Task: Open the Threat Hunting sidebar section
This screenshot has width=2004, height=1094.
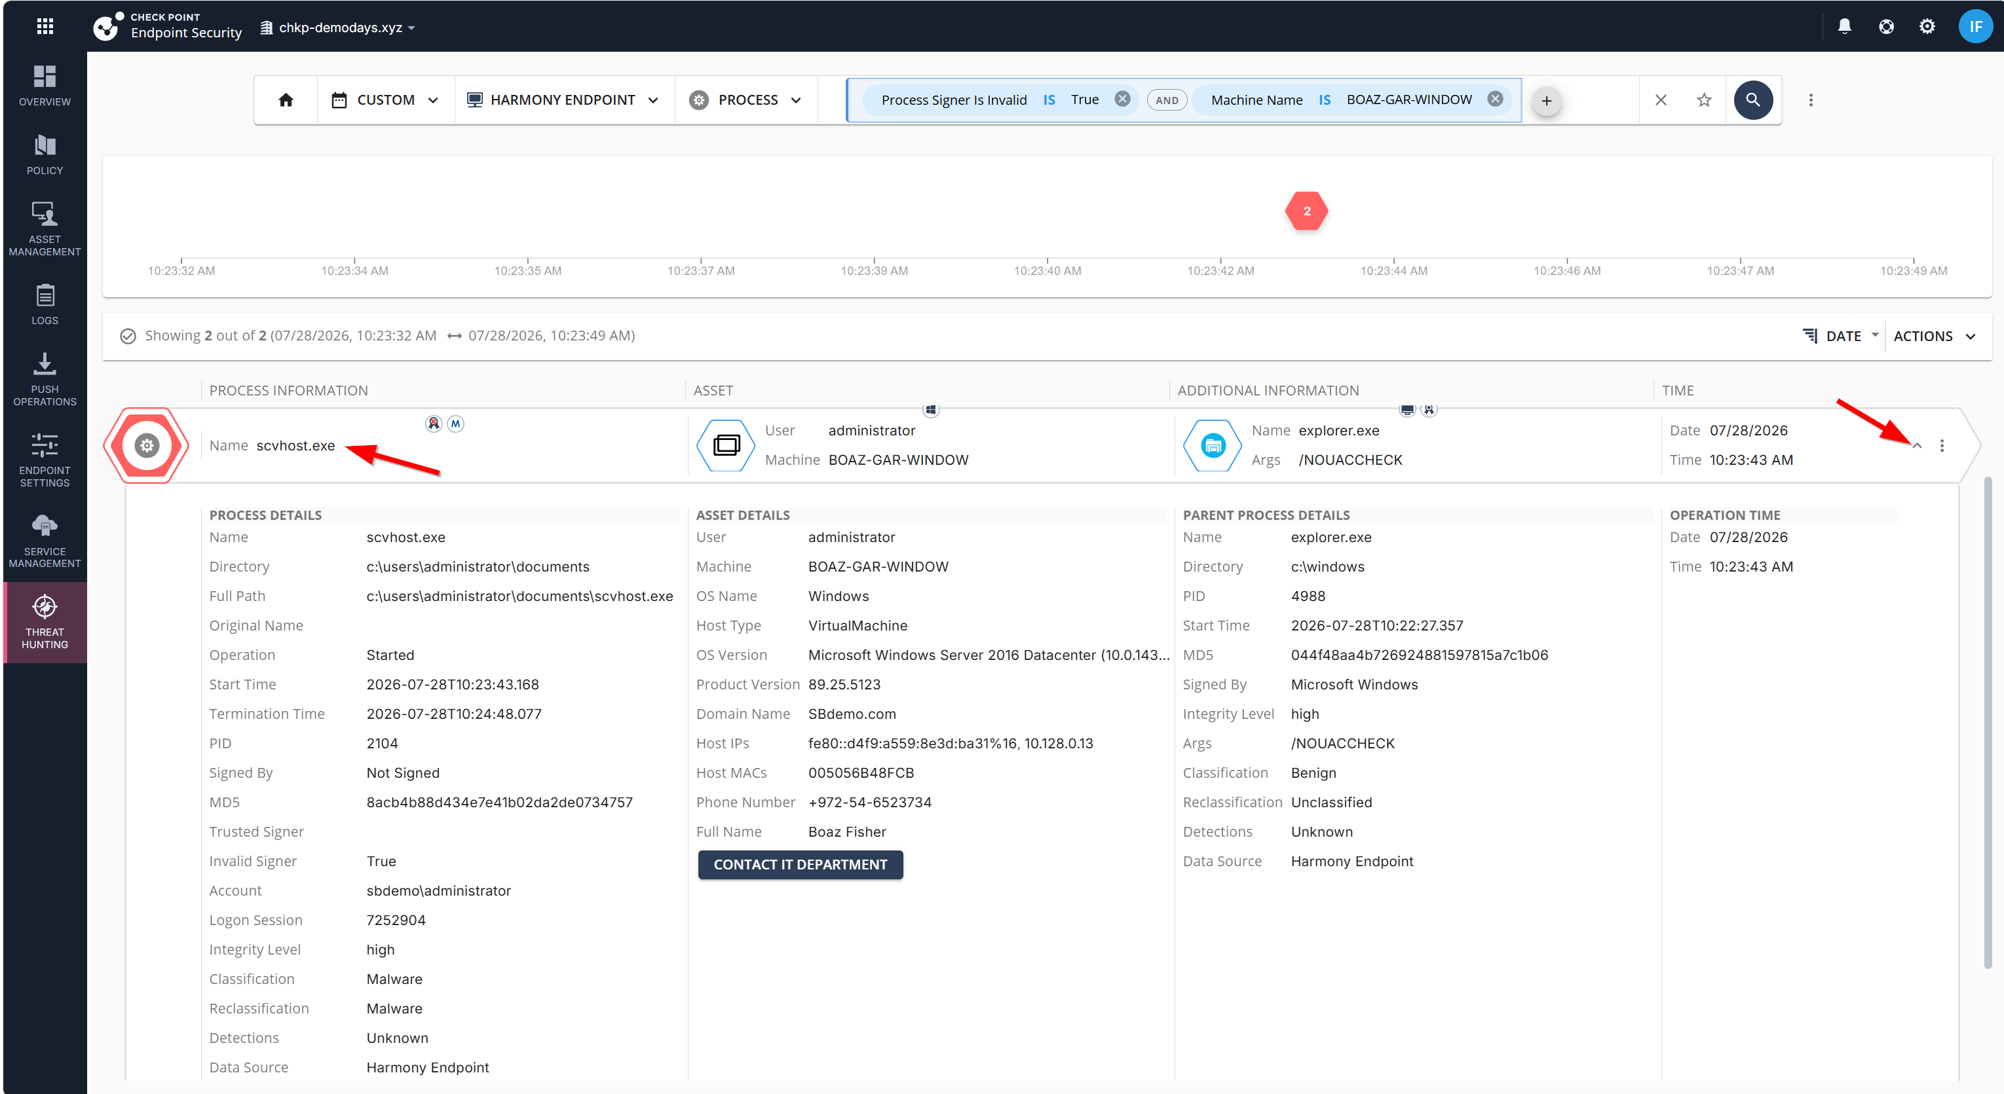Action: coord(45,622)
